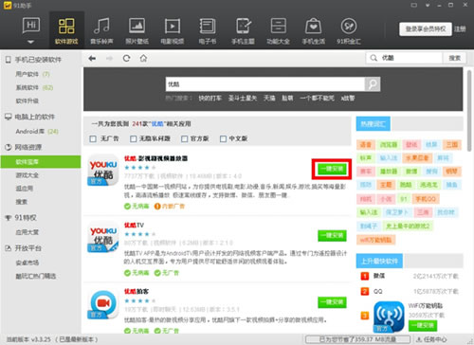Install the Youku TV app with green button

tap(332, 235)
